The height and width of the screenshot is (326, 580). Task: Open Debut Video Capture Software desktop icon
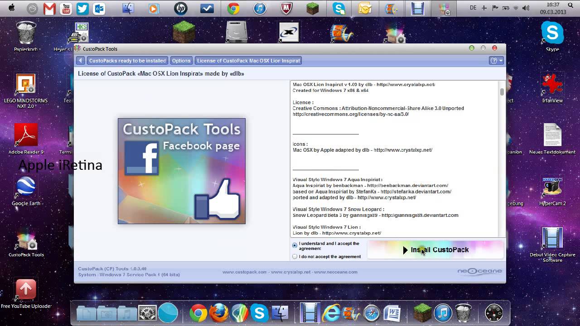pos(552,244)
